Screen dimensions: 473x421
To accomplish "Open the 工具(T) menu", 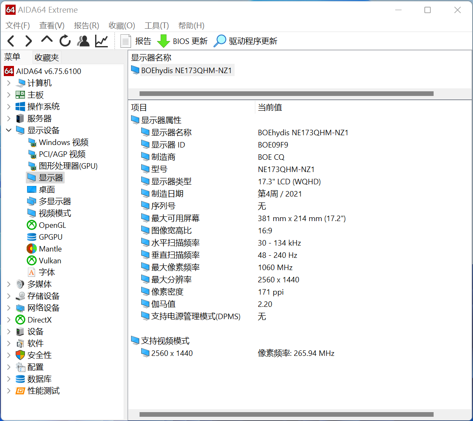I will (x=156, y=26).
